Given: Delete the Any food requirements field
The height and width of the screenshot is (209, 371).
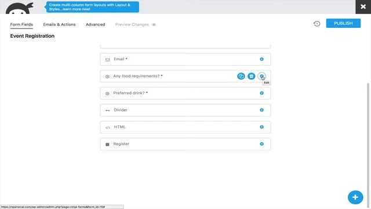Looking at the screenshot, I should click(x=251, y=76).
